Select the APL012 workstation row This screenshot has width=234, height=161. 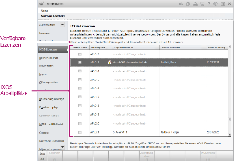pos(149,54)
